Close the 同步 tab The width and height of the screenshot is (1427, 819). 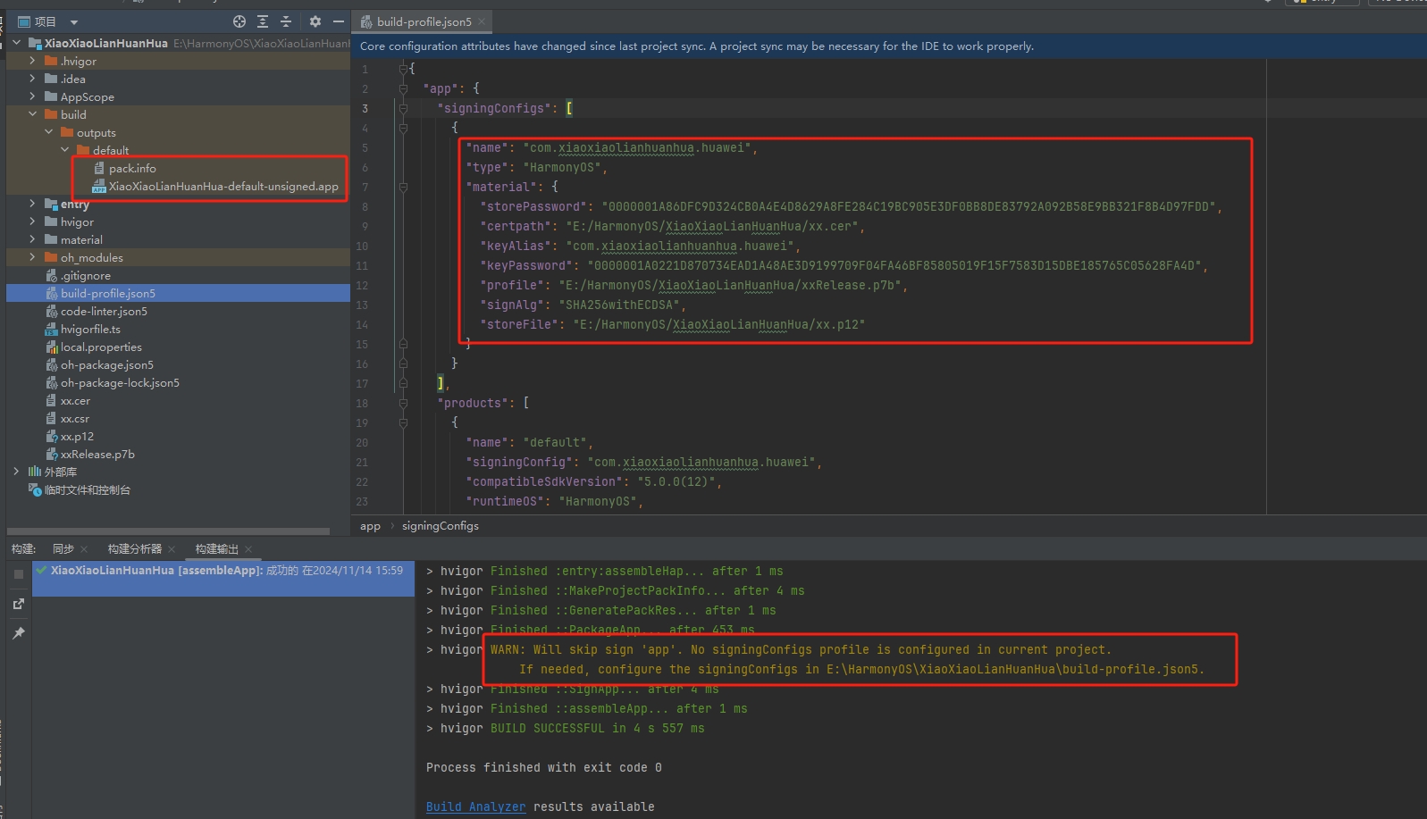click(84, 549)
